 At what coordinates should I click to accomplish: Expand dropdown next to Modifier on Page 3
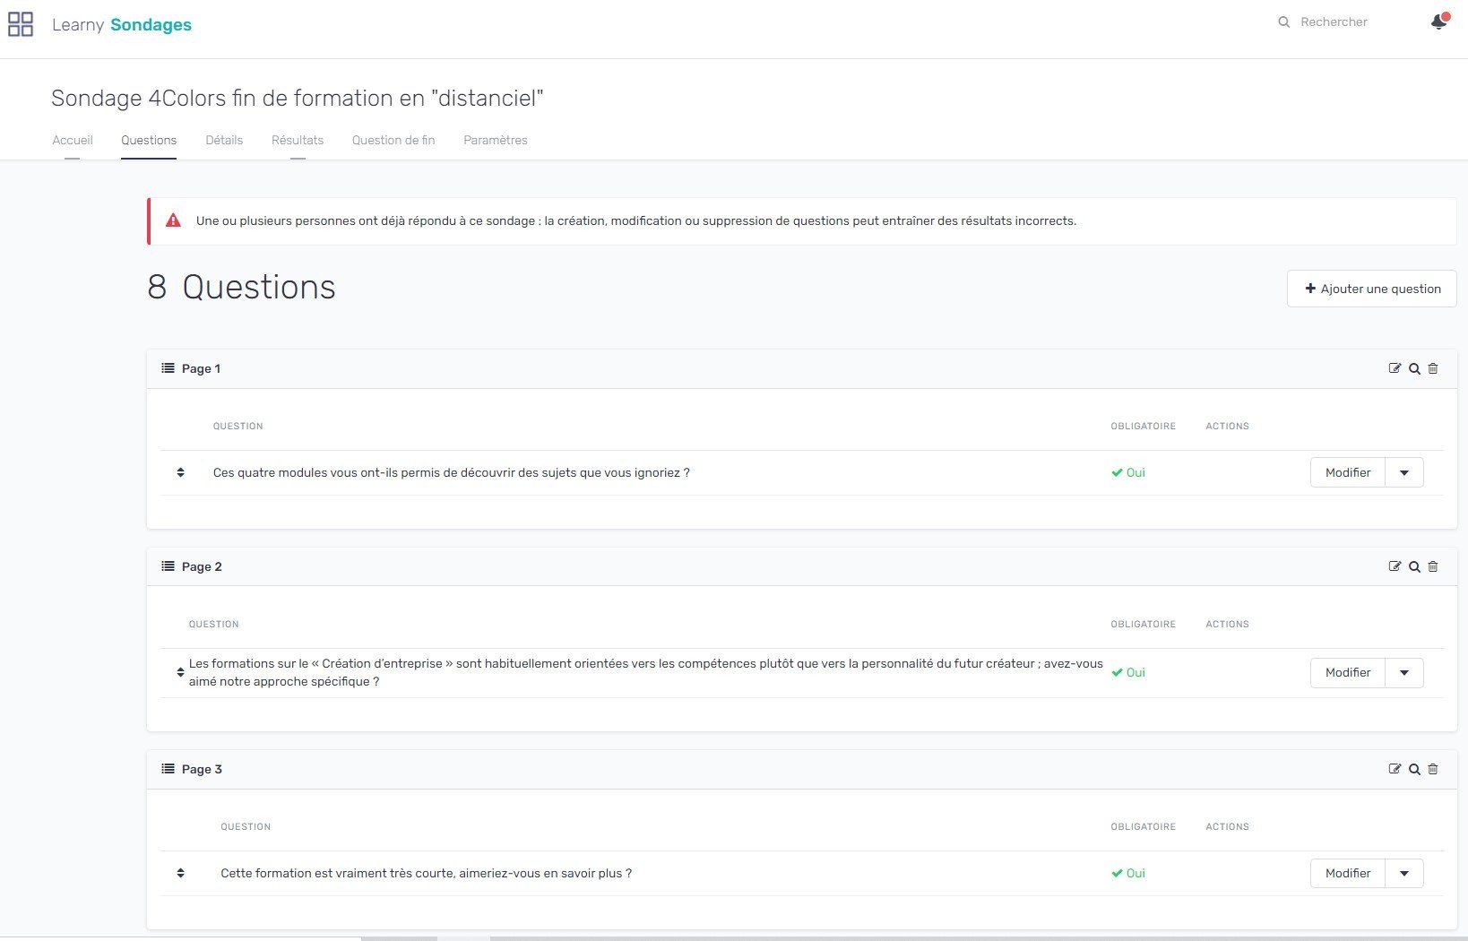pos(1404,874)
